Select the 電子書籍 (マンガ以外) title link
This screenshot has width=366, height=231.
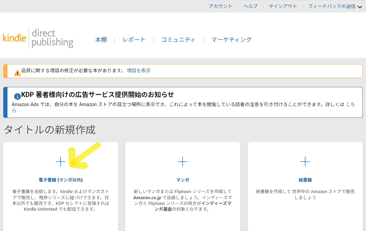(61, 180)
